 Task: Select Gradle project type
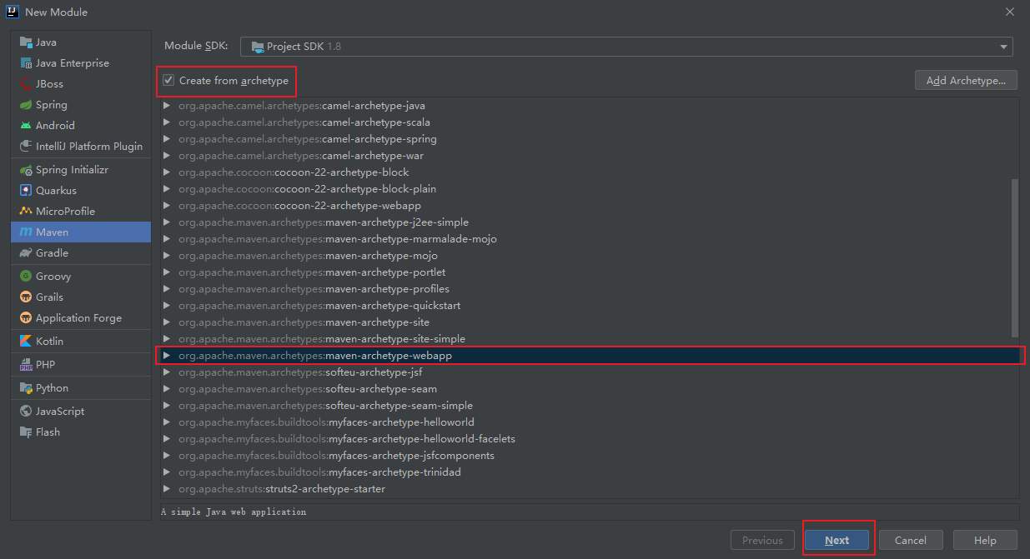pyautogui.click(x=81, y=252)
